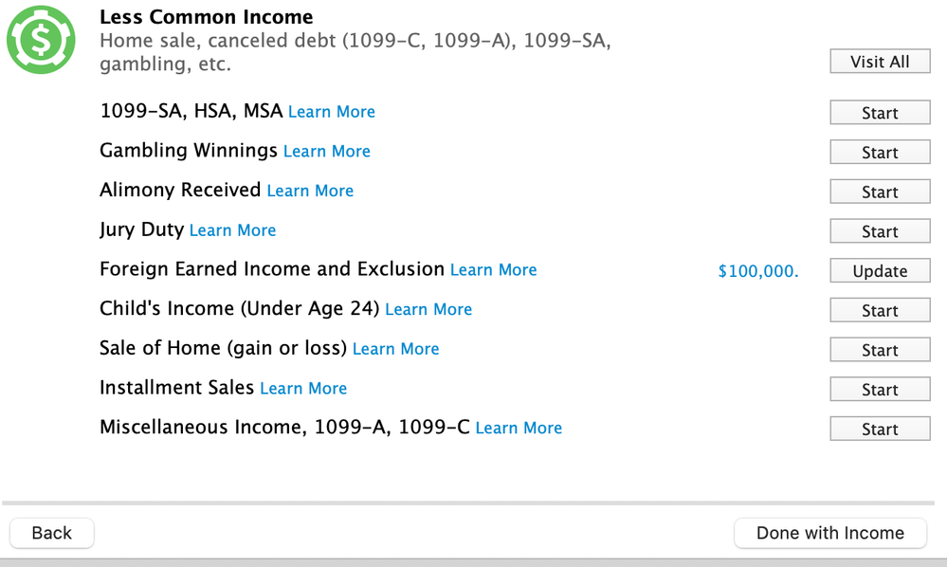
Task: Start Sale of Home section
Action: coord(880,350)
